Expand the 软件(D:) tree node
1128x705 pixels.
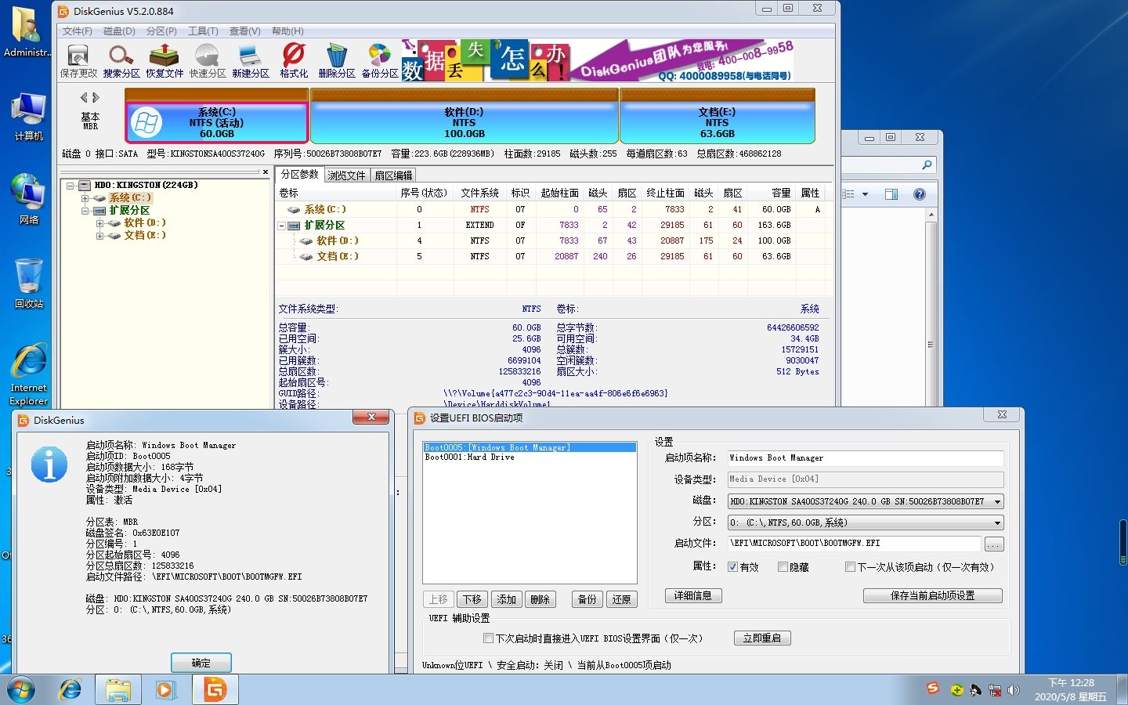pyautogui.click(x=99, y=223)
